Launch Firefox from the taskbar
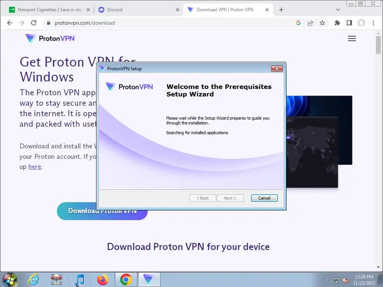 (x=102, y=280)
